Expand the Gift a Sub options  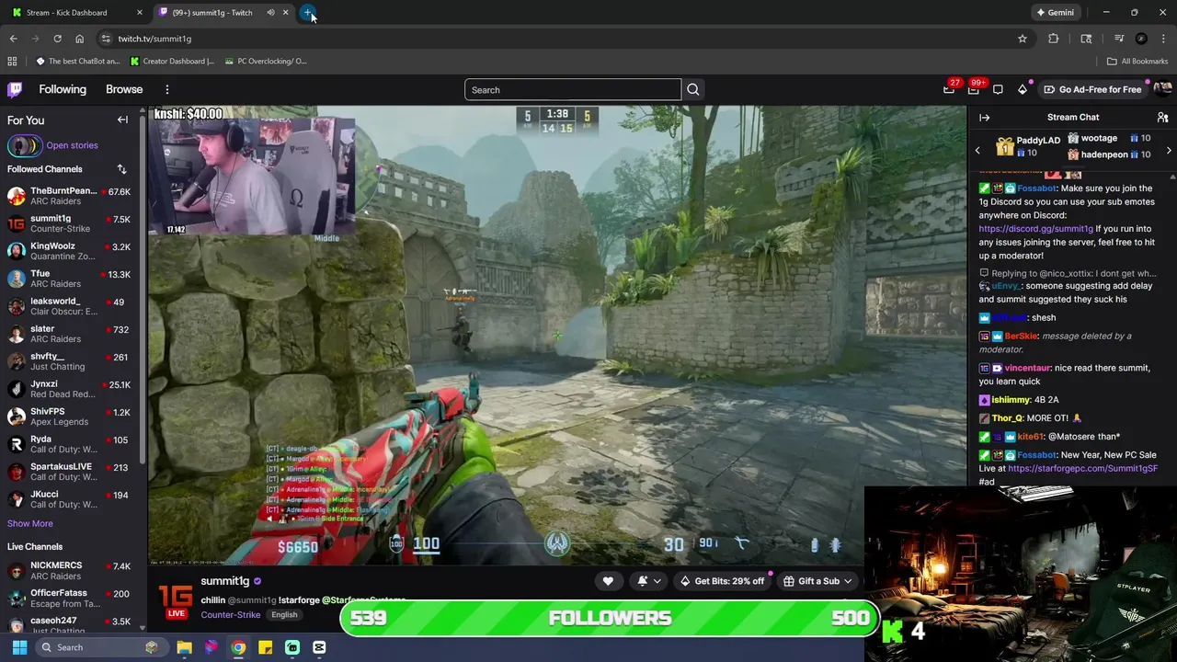(x=817, y=581)
